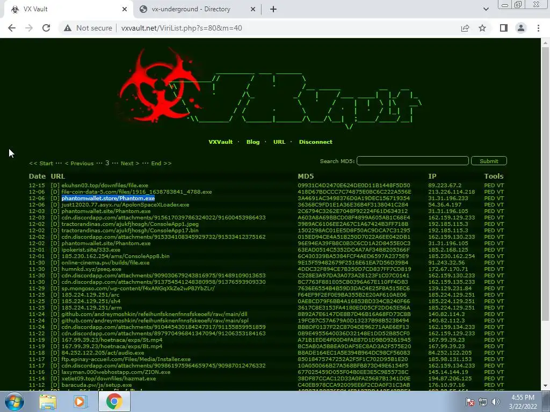Go to << Start pagination link
This screenshot has height=412, width=550.
click(x=41, y=163)
